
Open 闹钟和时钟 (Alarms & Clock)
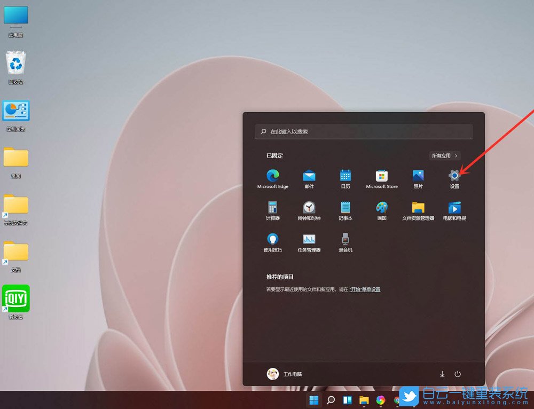coord(309,208)
